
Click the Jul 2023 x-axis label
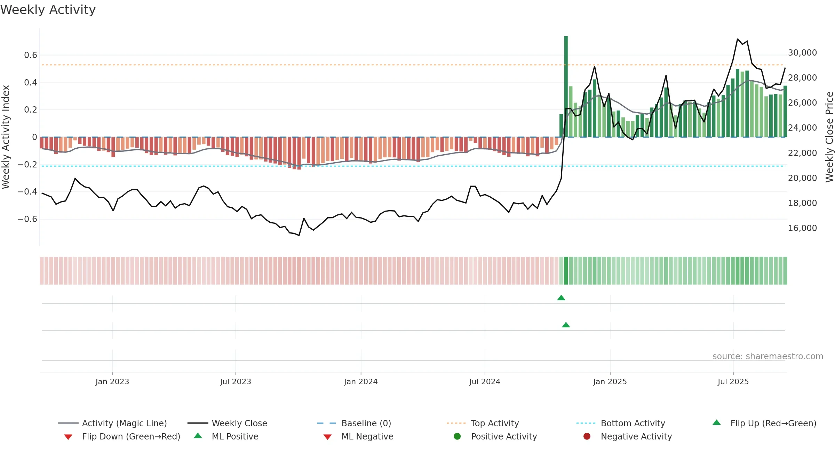point(236,381)
